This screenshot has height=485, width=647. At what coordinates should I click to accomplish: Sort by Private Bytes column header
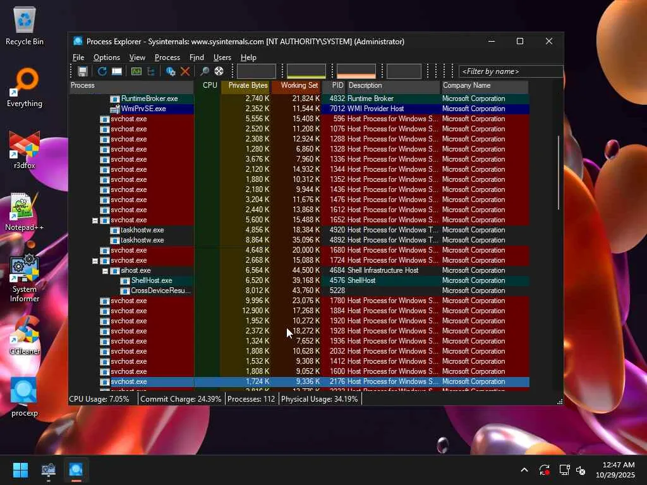pyautogui.click(x=246, y=85)
